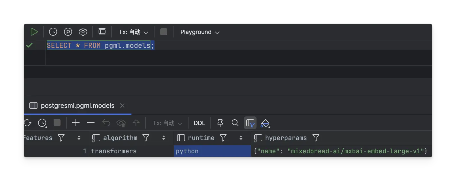The height and width of the screenshot is (181, 456).
Task: Open query console settings gear
Action: point(83,32)
